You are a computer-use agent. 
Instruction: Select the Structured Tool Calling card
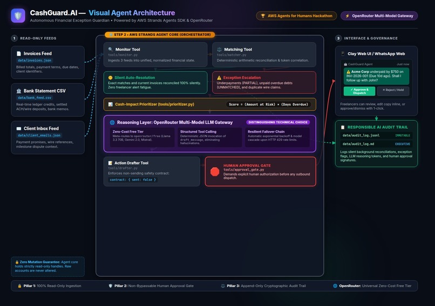[x=210, y=137]
